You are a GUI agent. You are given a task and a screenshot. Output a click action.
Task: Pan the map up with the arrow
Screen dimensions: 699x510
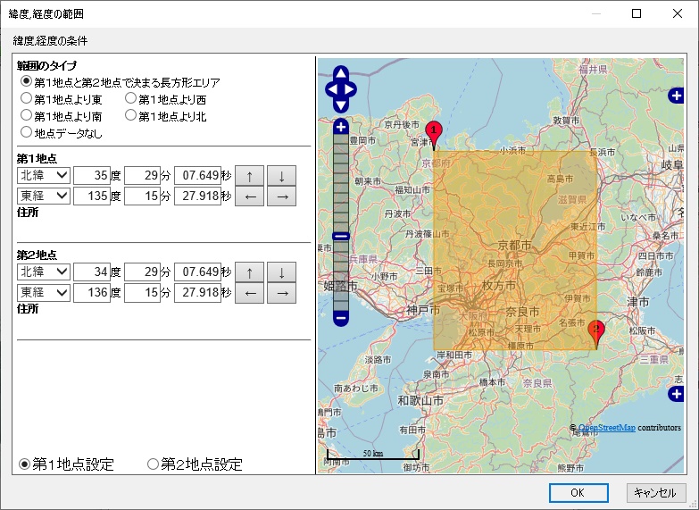341,73
